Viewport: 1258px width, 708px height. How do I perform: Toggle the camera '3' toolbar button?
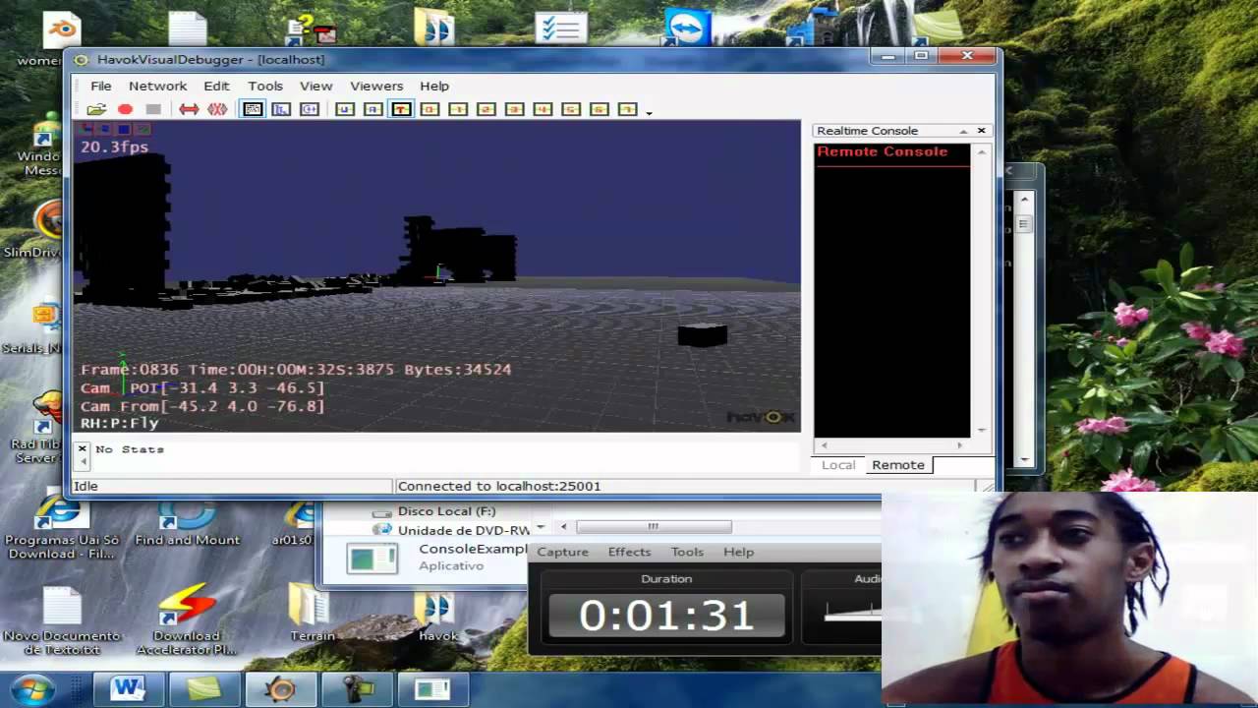(514, 109)
